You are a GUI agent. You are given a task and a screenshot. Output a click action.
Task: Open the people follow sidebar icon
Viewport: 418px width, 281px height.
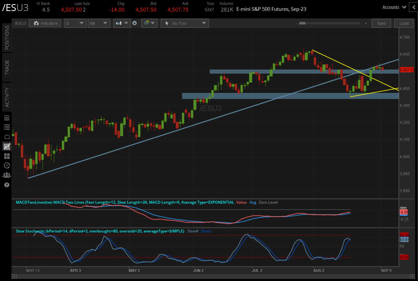click(7, 175)
